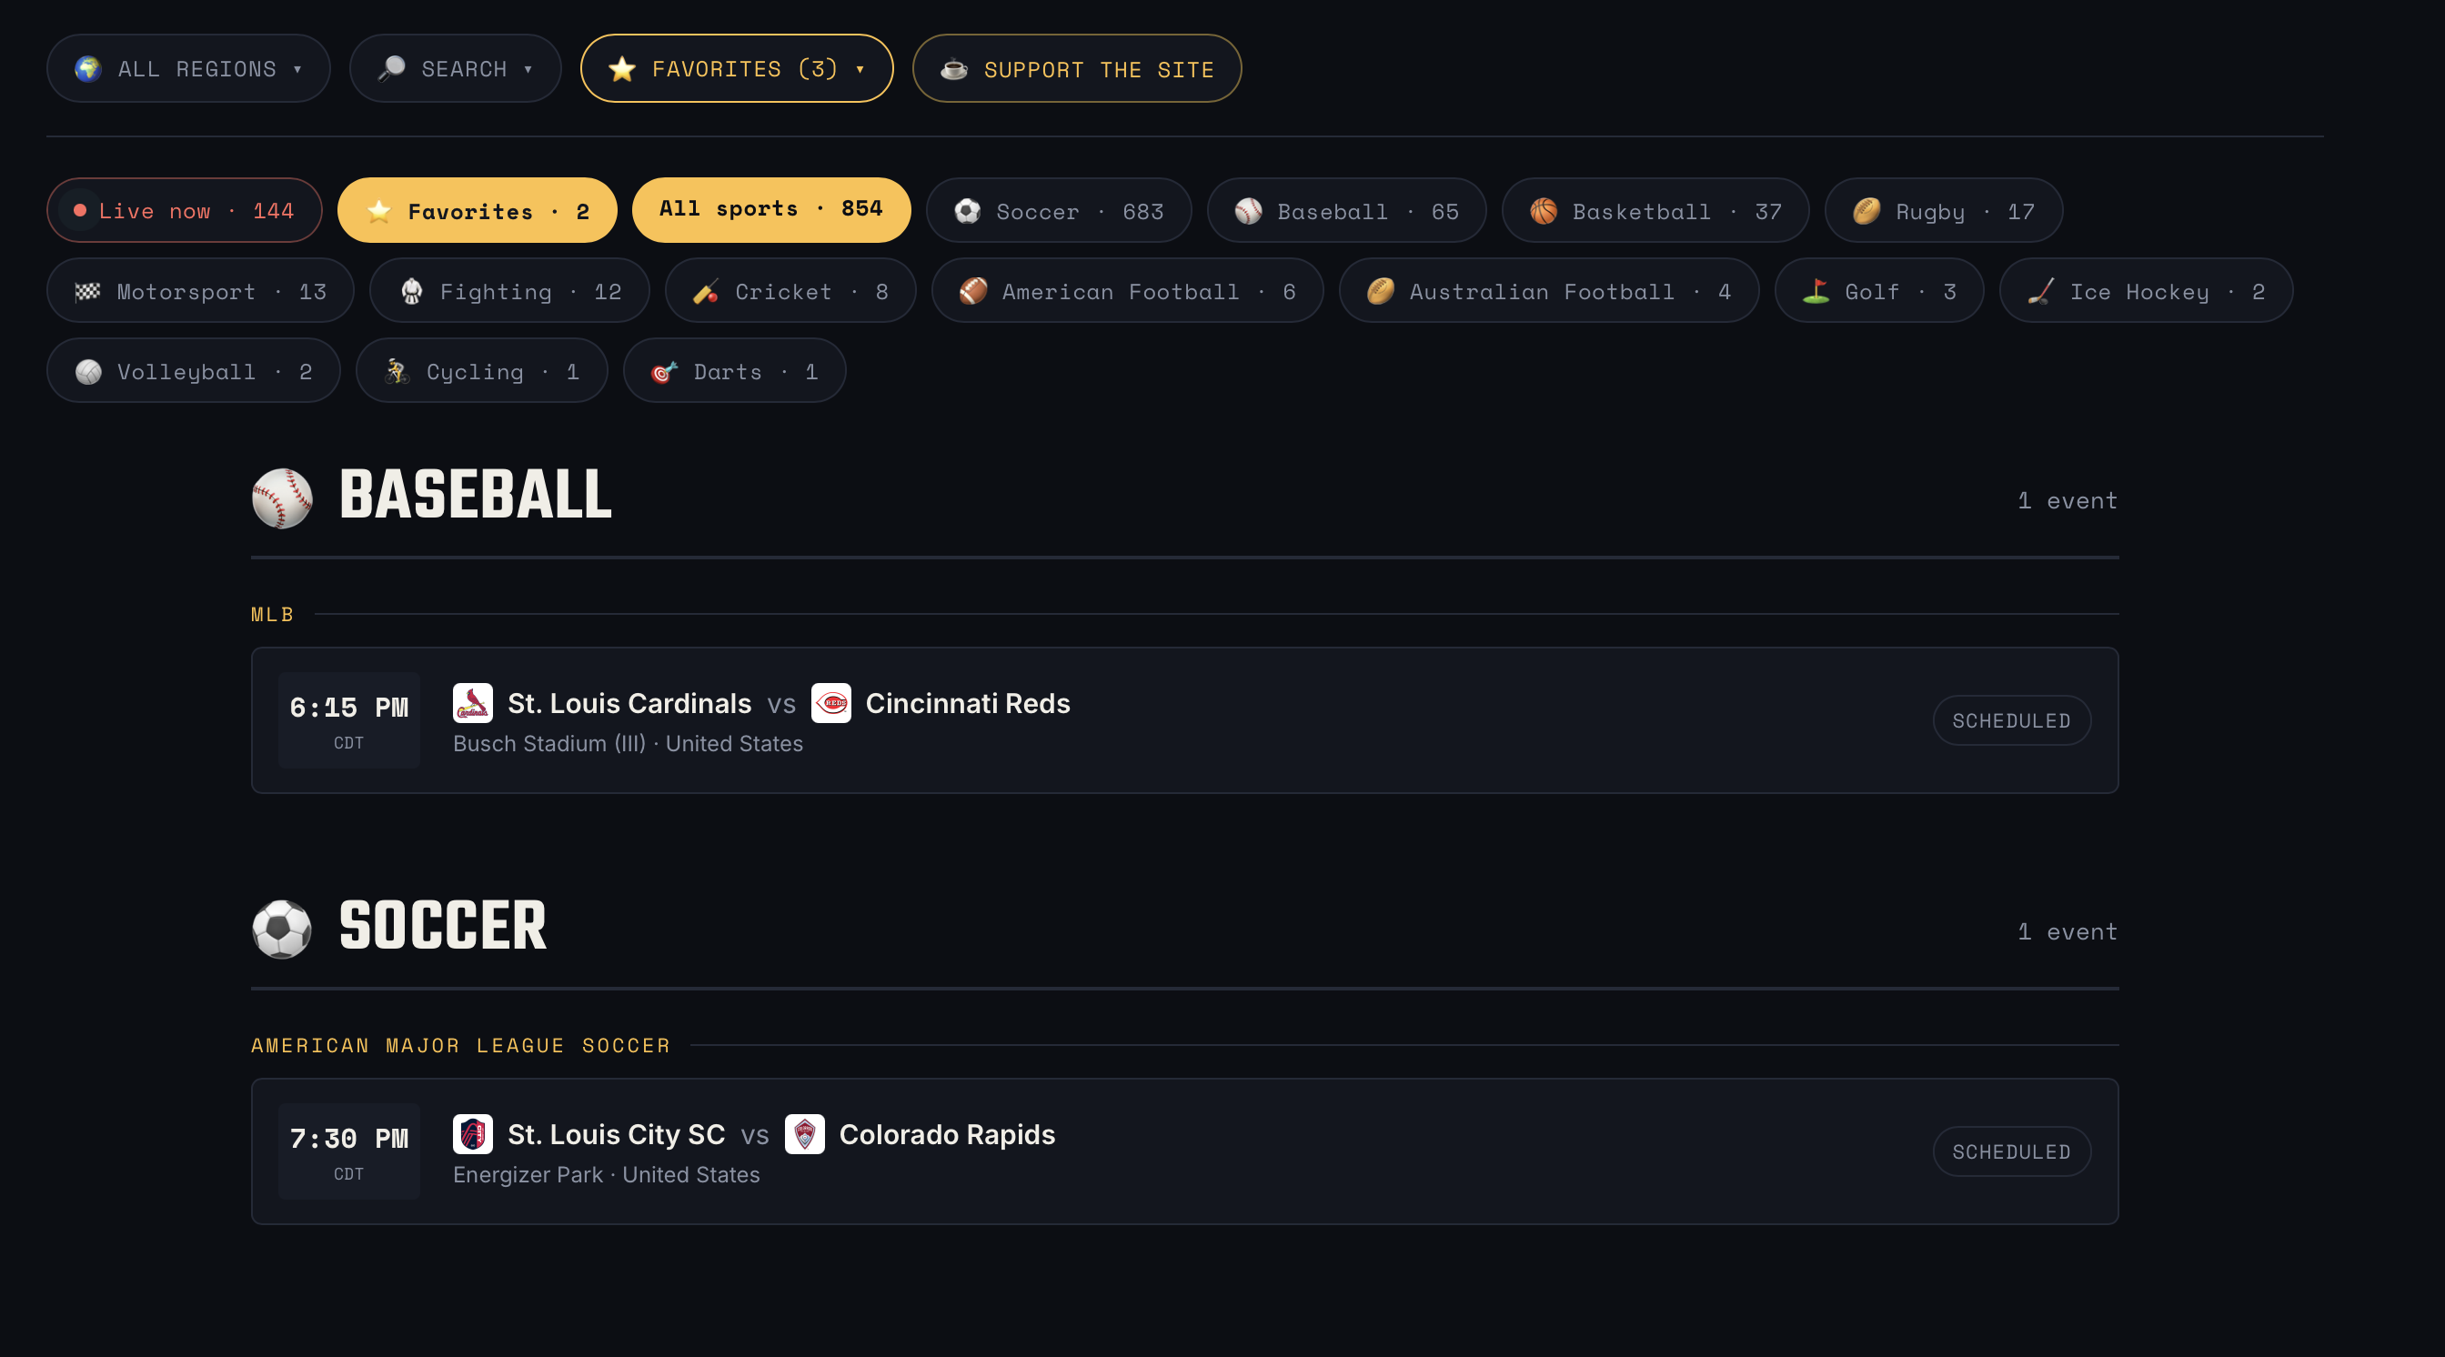Image resolution: width=2445 pixels, height=1357 pixels.
Task: Open the St. Louis City SC match card
Action: pos(1184,1151)
